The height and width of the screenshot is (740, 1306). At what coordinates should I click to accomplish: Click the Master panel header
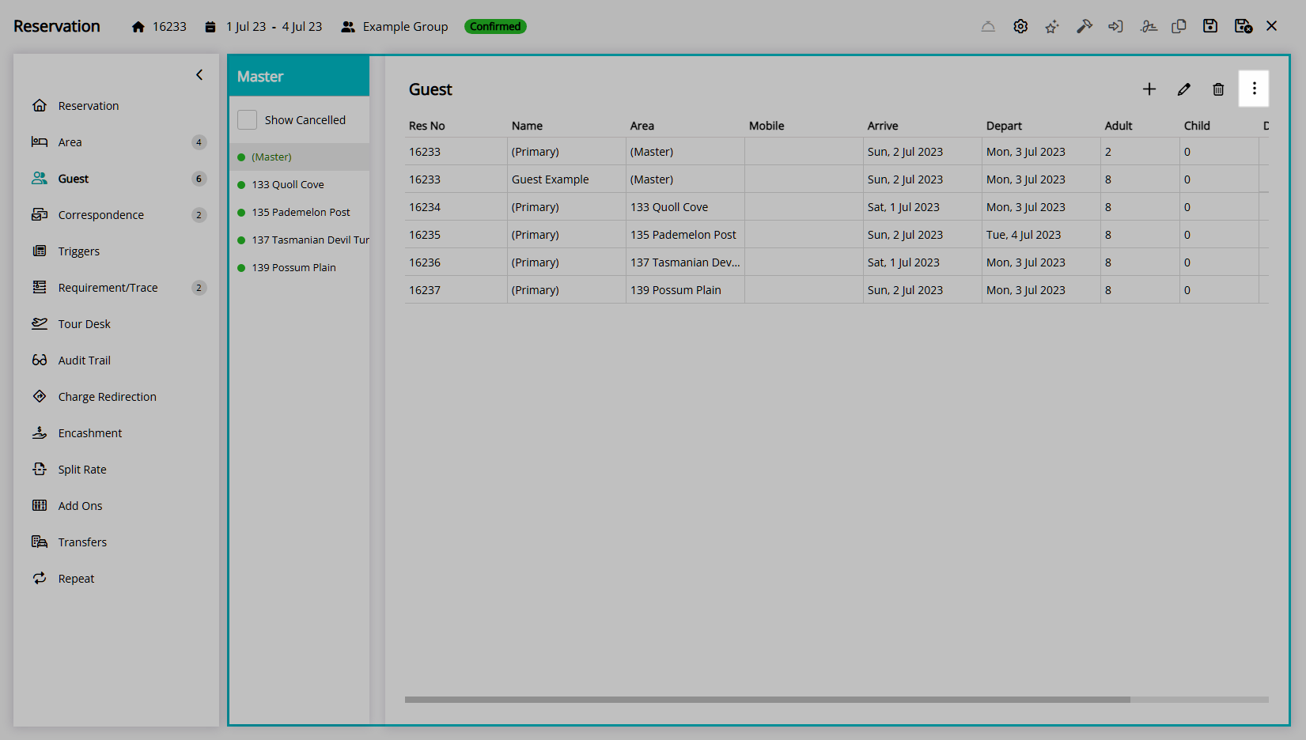[299, 77]
